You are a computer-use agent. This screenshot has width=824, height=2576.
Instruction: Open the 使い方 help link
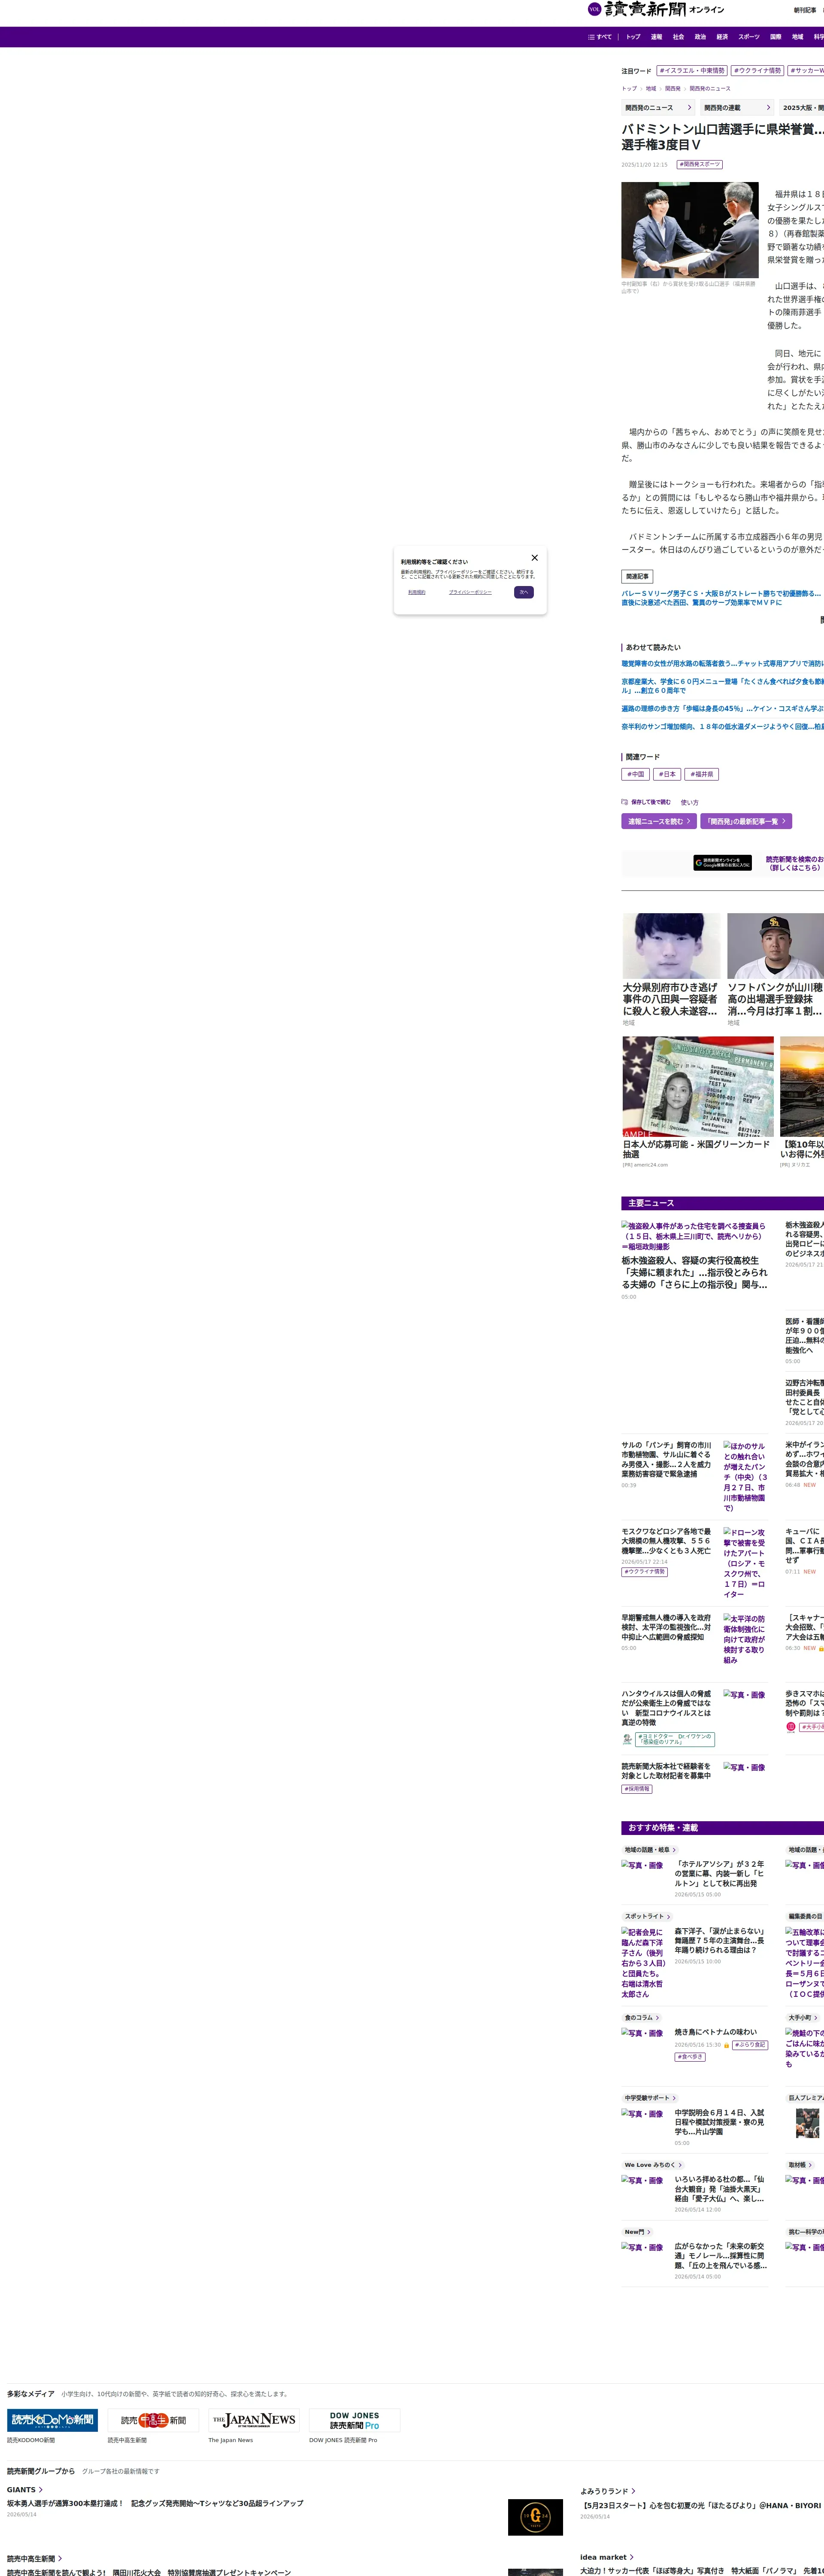coord(690,802)
